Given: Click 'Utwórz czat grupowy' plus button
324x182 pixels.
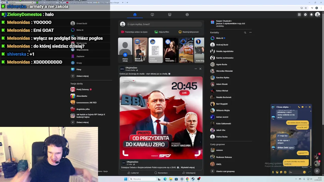Looking at the screenshot, I should point(212,171).
